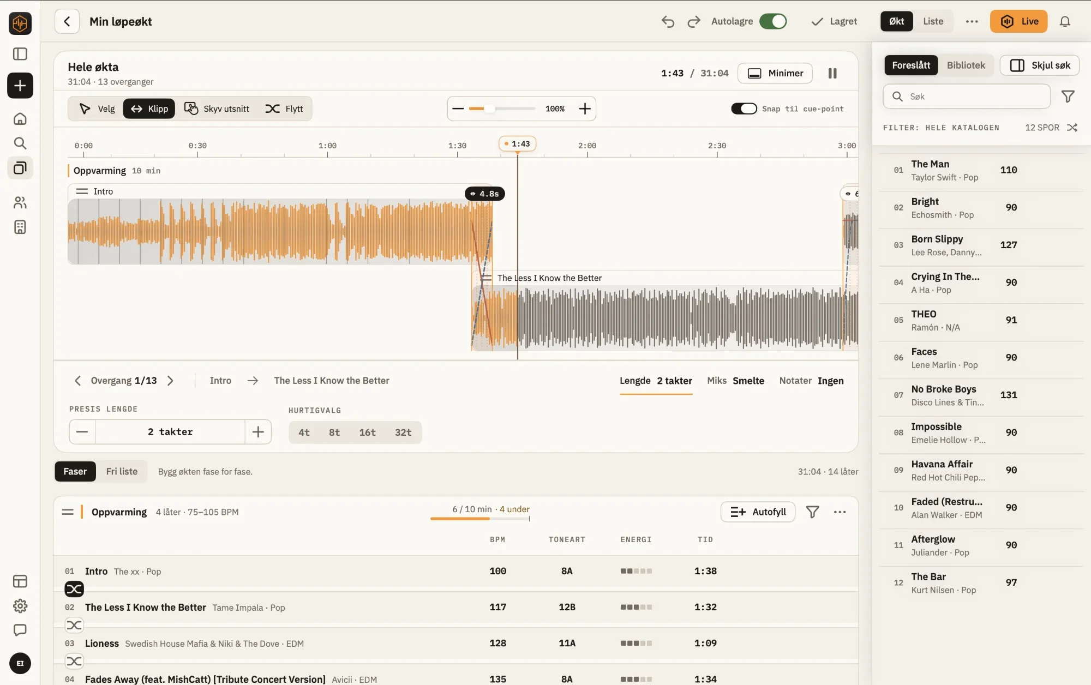Select the Skyv utsnitt tool
The height and width of the screenshot is (685, 1091).
click(217, 109)
